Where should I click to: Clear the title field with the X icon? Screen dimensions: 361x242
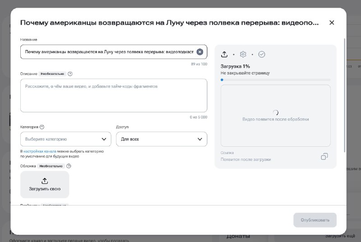199,52
